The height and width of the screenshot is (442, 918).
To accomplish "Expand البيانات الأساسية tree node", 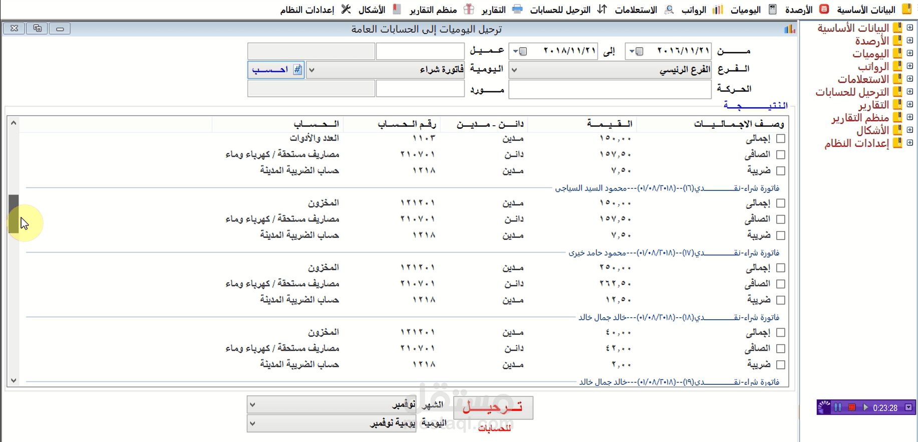I will [x=910, y=28].
